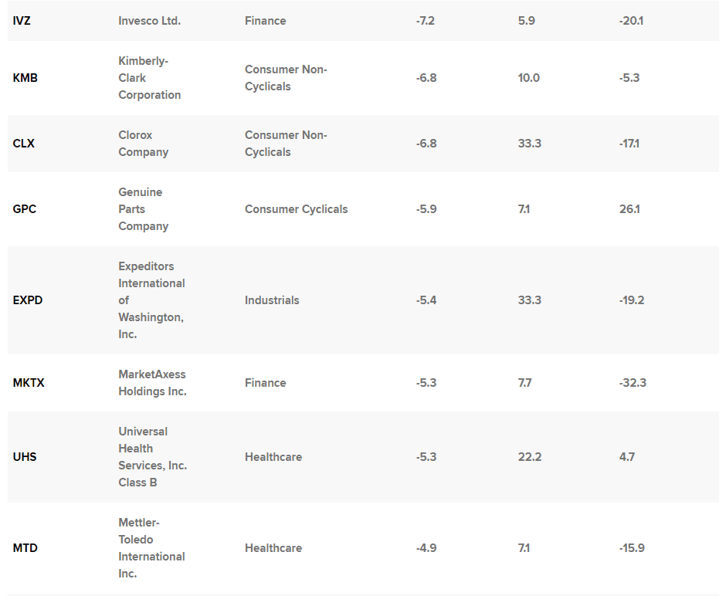Click the UHS ticker symbol
Viewport: 719px width, 596px height.
[x=25, y=457]
